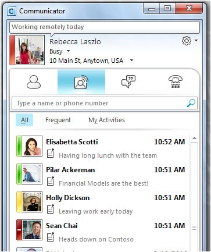Click Rebecca Laszlo's profile photo
Image resolution: width=211 pixels, height=252 pixels.
[30, 50]
